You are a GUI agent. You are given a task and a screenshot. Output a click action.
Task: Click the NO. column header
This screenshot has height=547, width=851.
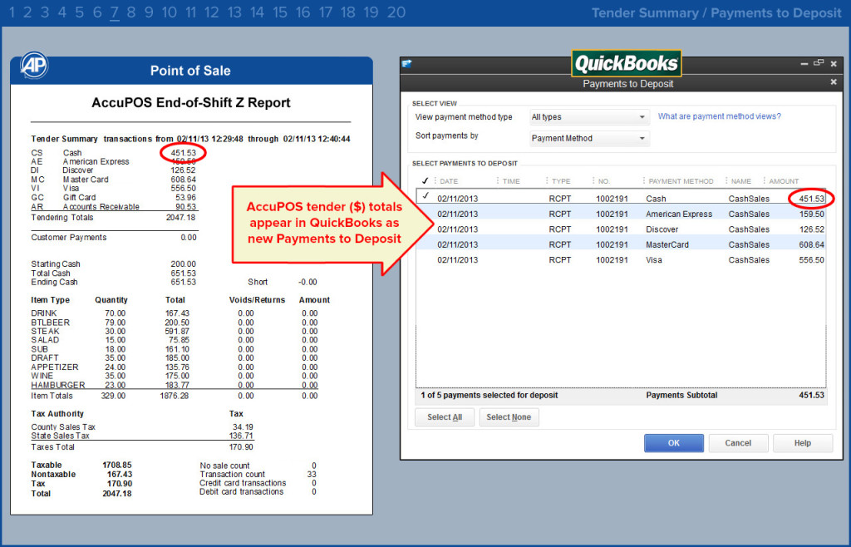(604, 181)
